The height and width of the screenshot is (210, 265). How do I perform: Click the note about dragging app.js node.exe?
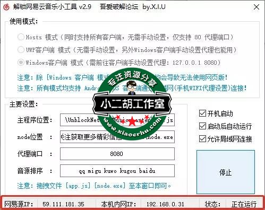[94, 186]
